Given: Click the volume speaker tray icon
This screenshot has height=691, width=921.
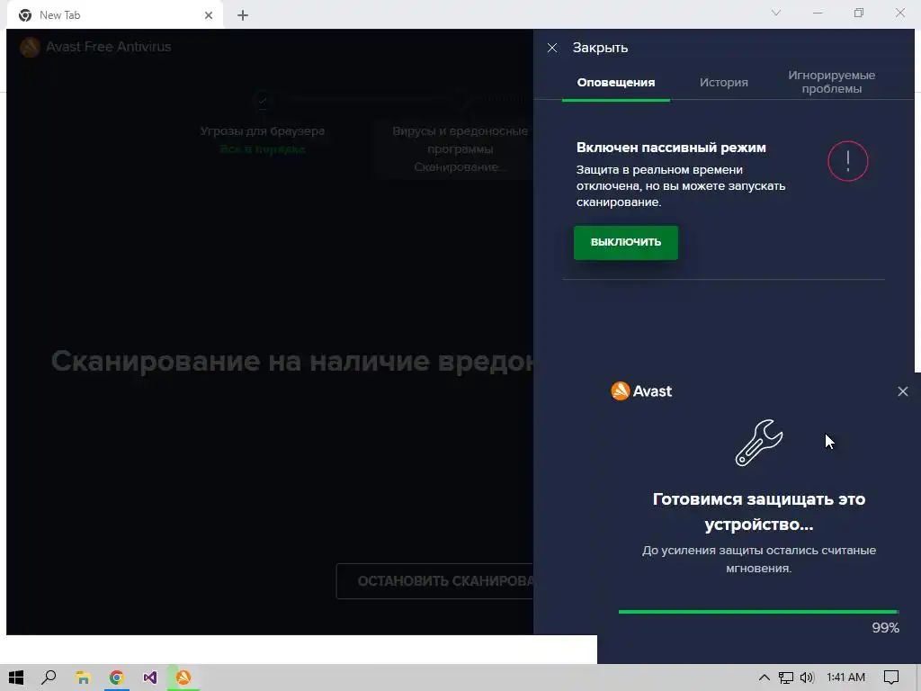Looking at the screenshot, I should click(x=807, y=678).
